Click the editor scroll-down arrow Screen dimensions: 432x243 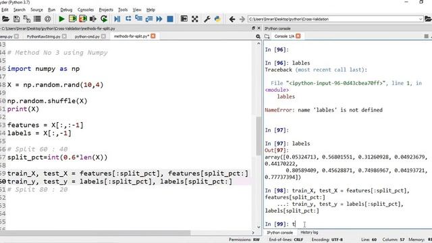pos(259,227)
